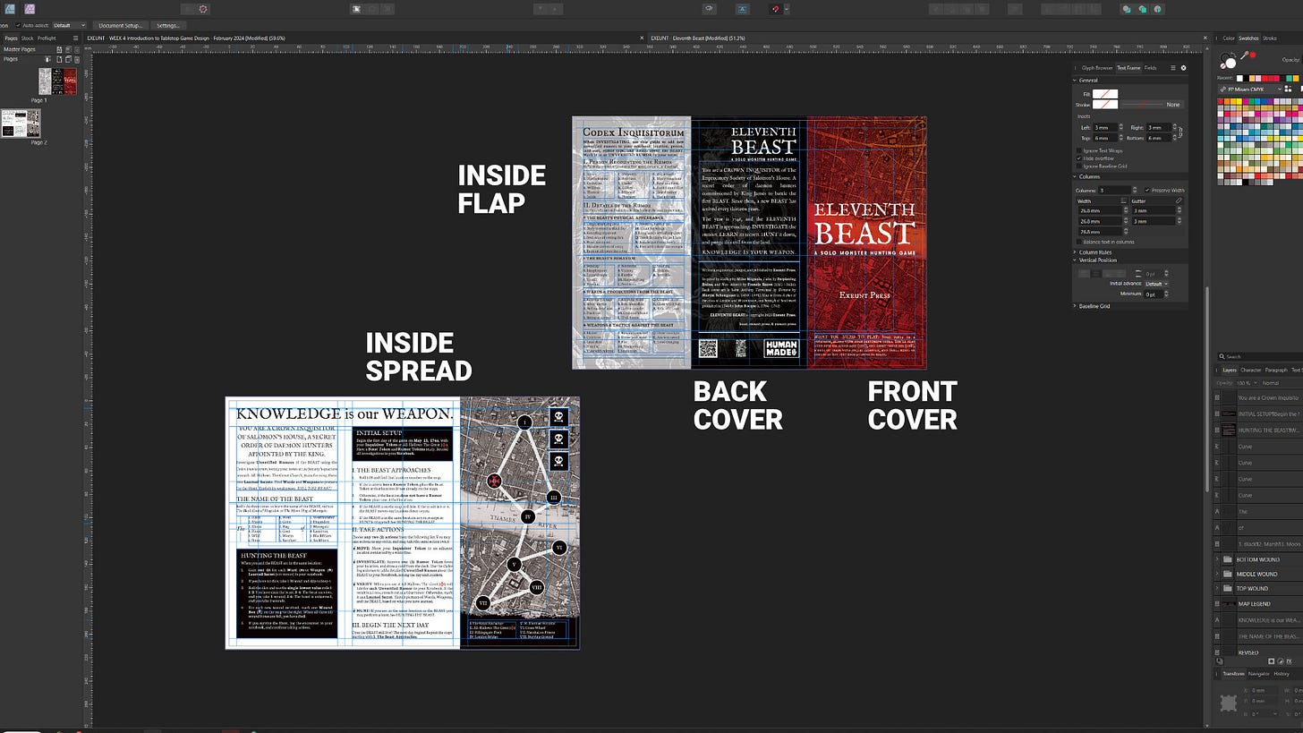The width and height of the screenshot is (1303, 733).
Task: Click the left icon at Layers panel bottom
Action: 1221,661
